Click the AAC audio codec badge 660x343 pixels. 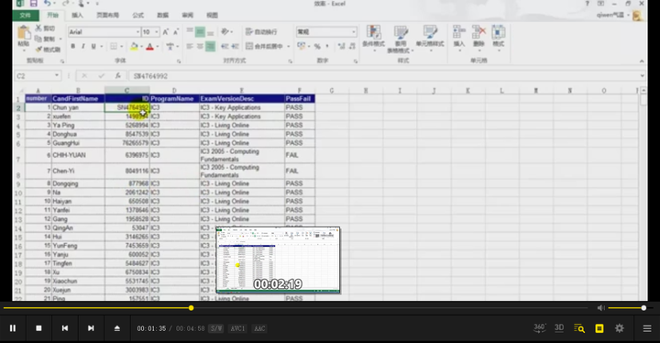point(259,328)
